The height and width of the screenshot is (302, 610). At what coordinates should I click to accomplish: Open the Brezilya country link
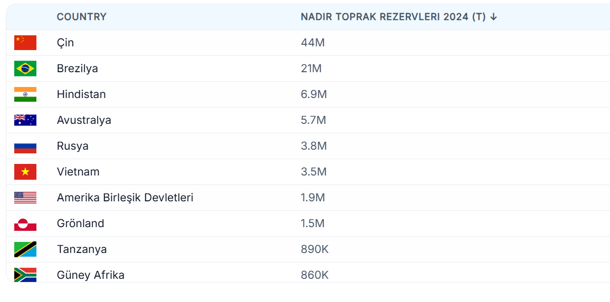click(78, 69)
